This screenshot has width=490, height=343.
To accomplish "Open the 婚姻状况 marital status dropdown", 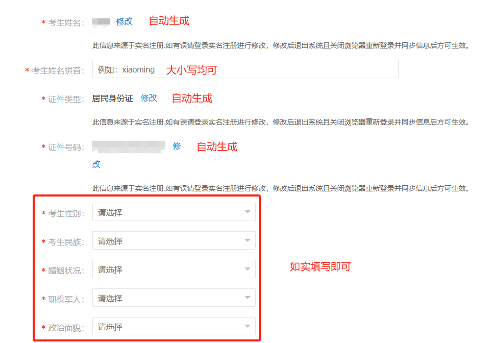I will (168, 269).
